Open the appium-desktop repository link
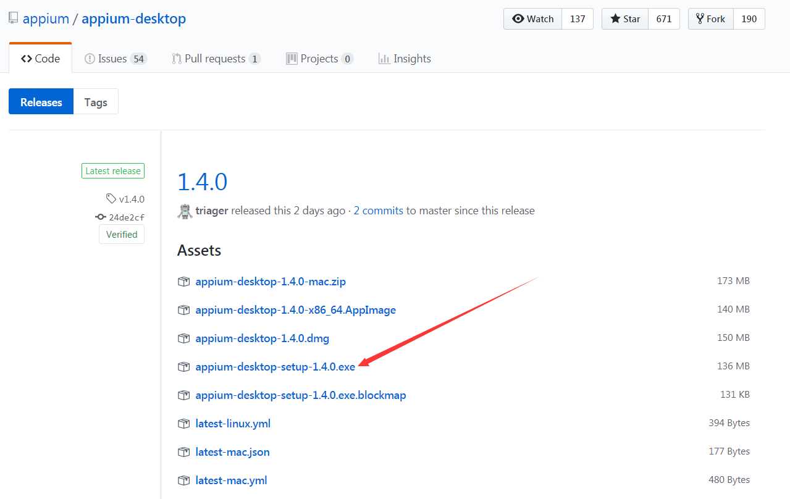The height and width of the screenshot is (499, 790). [x=133, y=19]
